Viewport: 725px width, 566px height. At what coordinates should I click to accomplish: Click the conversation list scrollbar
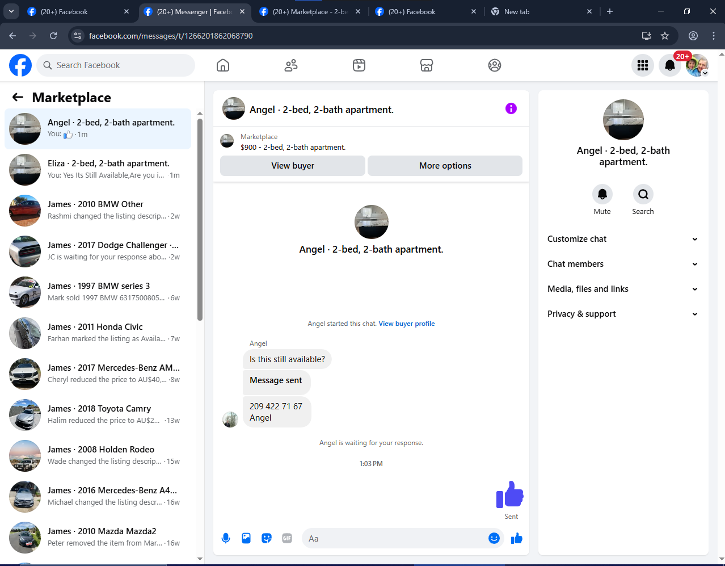200,219
